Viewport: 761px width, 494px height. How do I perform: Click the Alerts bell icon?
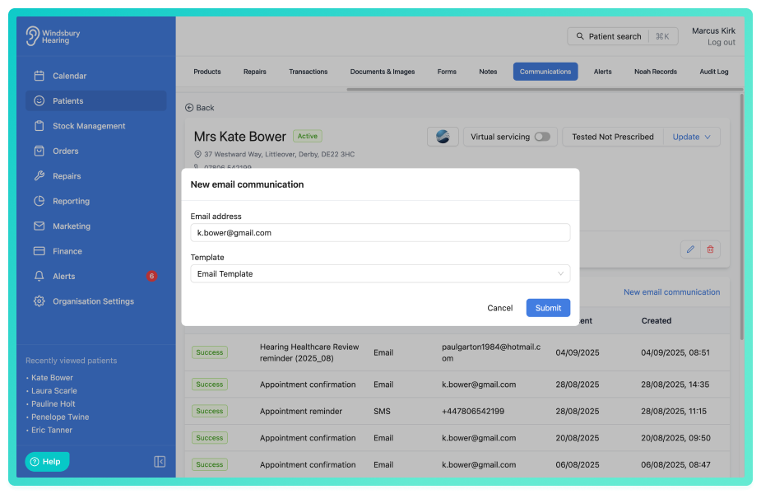coord(39,276)
